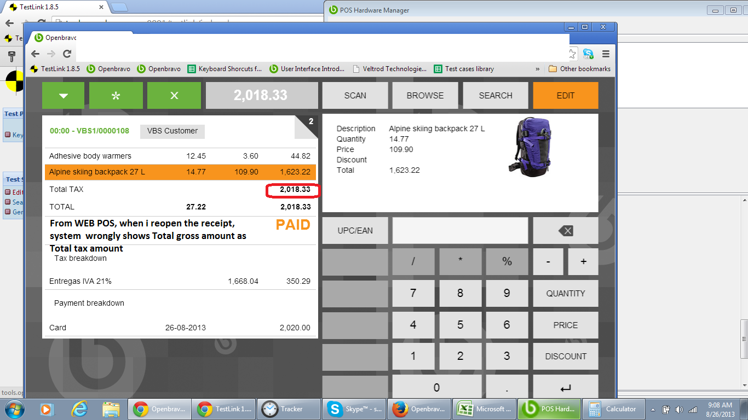Select the Adhesive body warmers receipt line

[x=180, y=156]
